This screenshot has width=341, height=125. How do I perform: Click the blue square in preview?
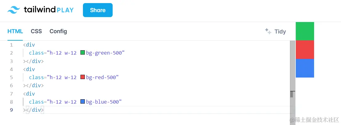(x=305, y=68)
